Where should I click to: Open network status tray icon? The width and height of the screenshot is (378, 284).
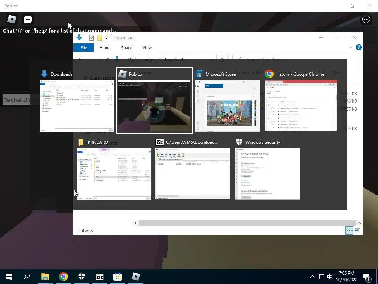point(322,277)
